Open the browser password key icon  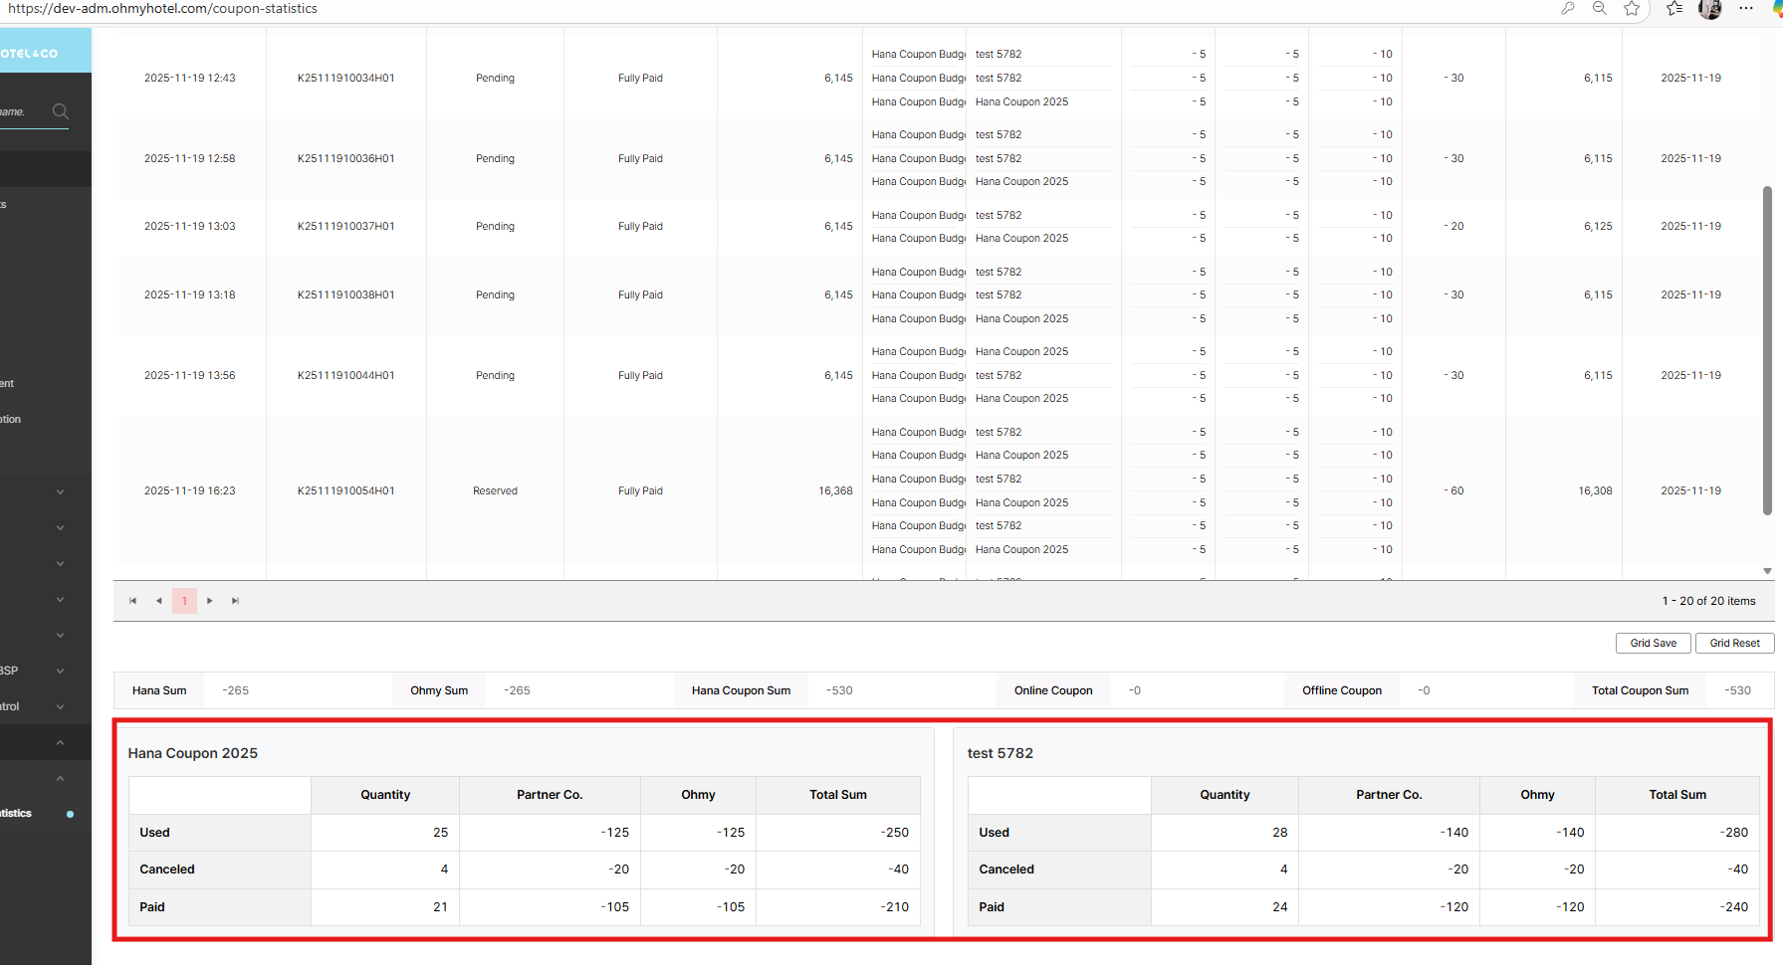coord(1568,9)
